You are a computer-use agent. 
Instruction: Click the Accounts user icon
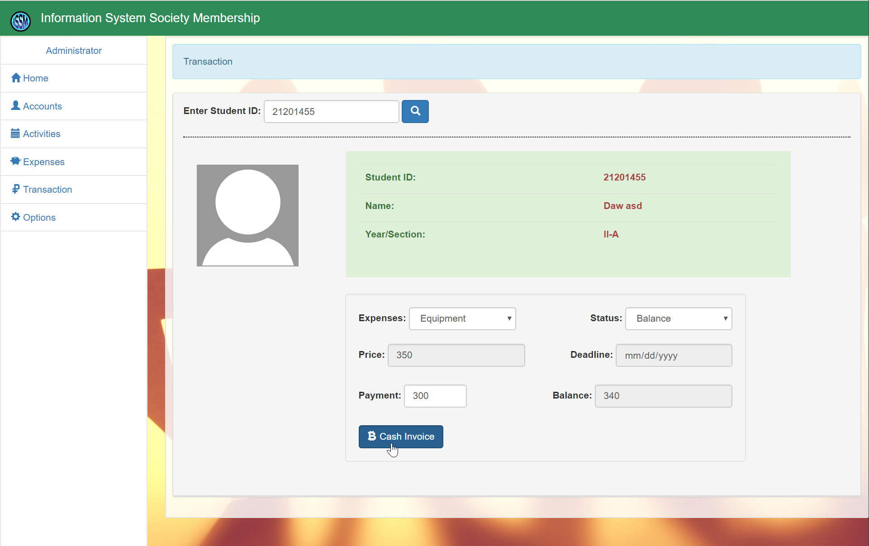tap(16, 105)
